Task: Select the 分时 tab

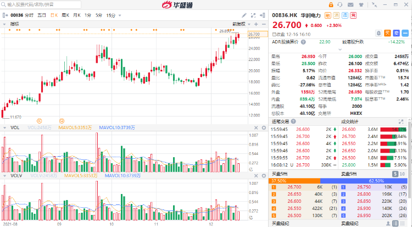Action: pos(29,15)
